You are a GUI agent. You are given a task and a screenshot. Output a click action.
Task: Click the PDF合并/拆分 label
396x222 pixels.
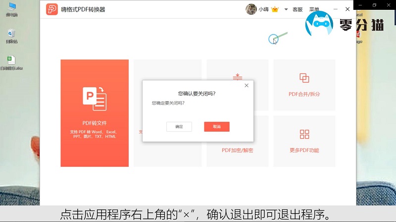click(x=304, y=94)
